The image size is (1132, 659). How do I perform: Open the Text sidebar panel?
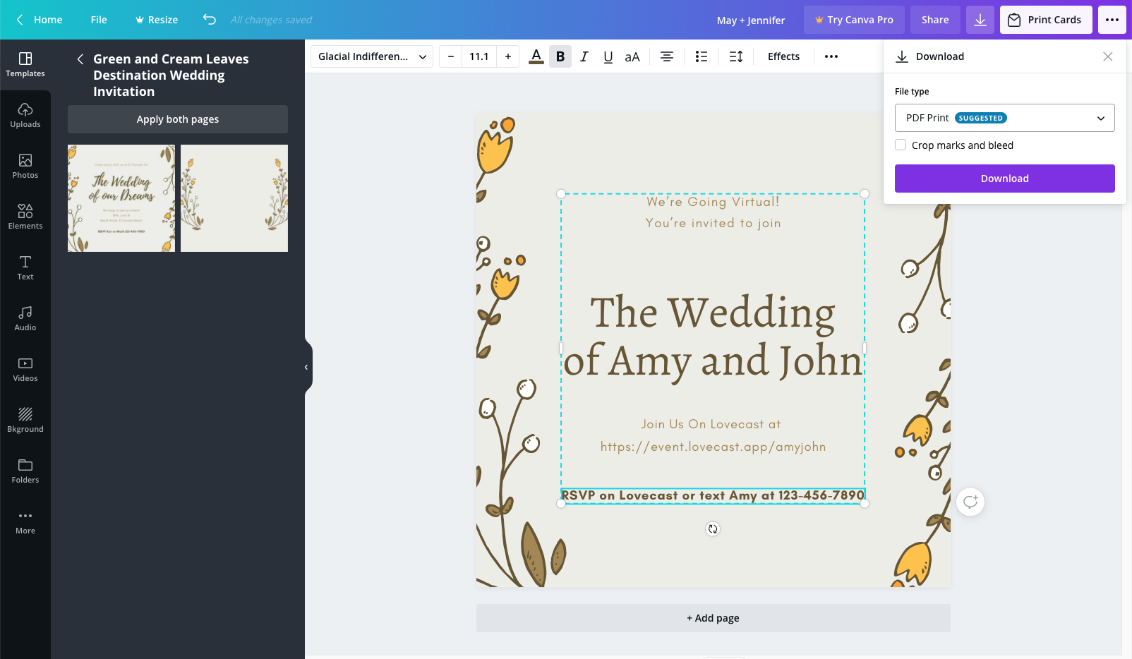point(25,268)
